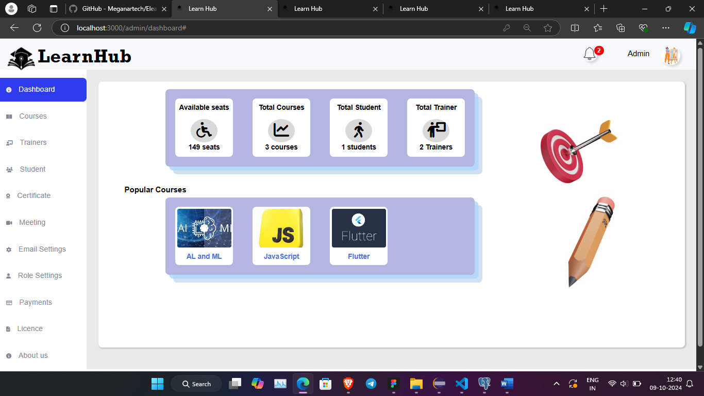Click the Licence sidebar icon
Image resolution: width=704 pixels, height=396 pixels.
8,328
